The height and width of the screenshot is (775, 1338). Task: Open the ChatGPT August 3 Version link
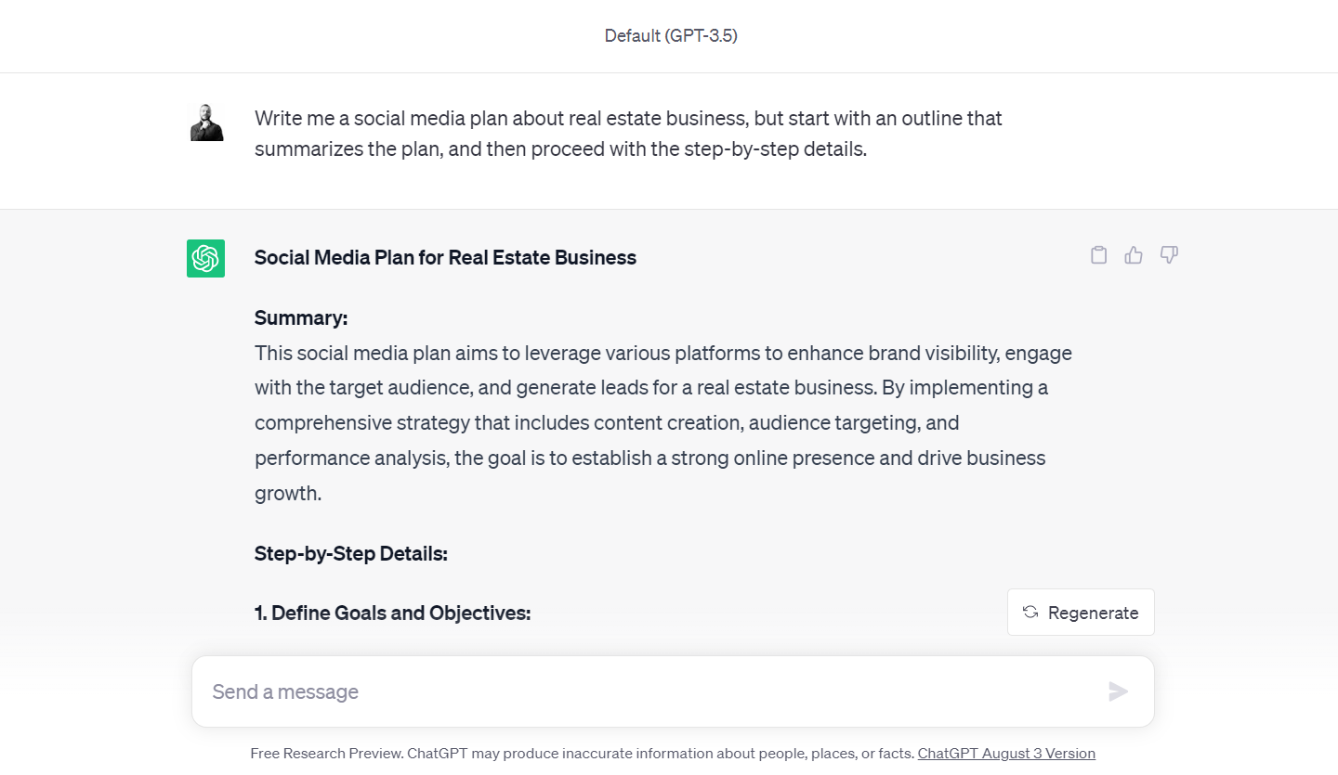point(1006,754)
